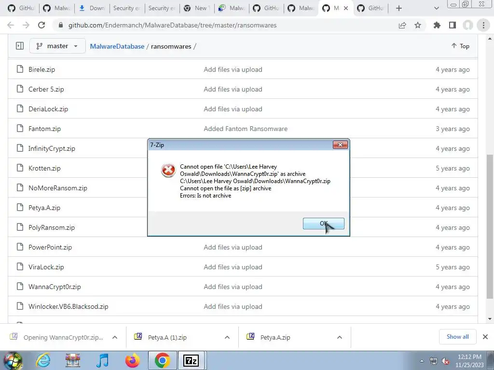
Task: Jump to Top of the page
Action: pos(460,46)
